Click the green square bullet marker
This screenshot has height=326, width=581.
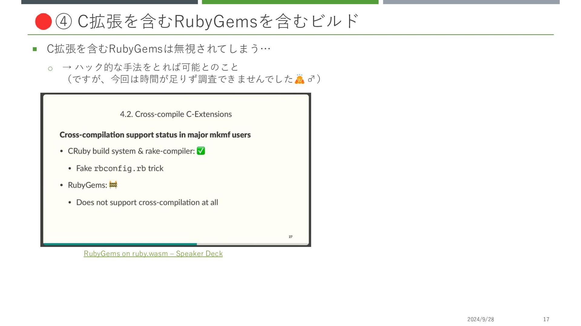point(35,49)
